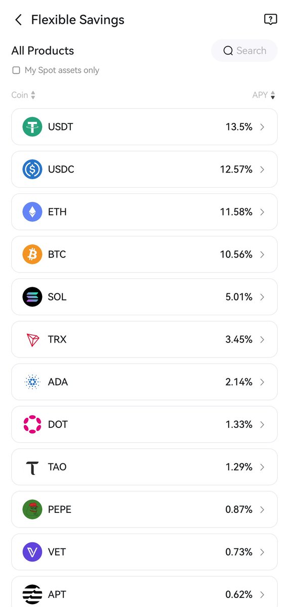The width and height of the screenshot is (289, 607).
Task: Open DOT details via its chevron
Action: point(262,424)
